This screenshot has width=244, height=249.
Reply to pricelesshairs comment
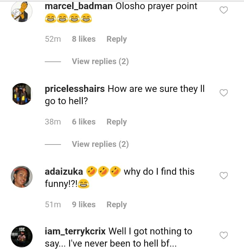click(117, 122)
